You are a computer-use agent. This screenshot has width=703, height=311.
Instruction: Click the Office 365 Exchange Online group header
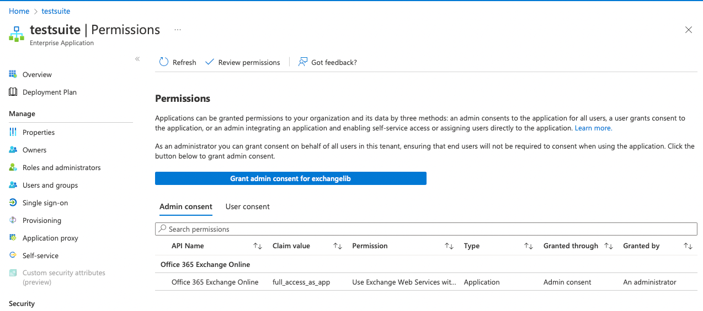click(x=205, y=264)
